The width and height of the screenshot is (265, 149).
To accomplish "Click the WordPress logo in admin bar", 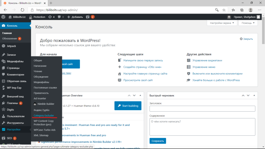I will (x=3, y=17).
